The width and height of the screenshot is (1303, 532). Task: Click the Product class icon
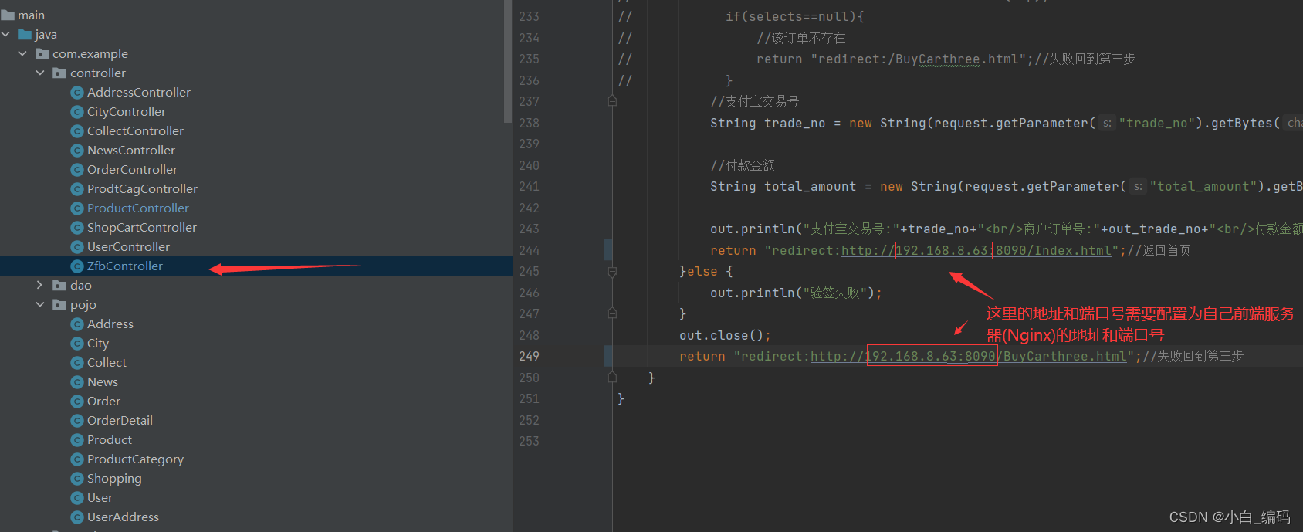tap(76, 440)
